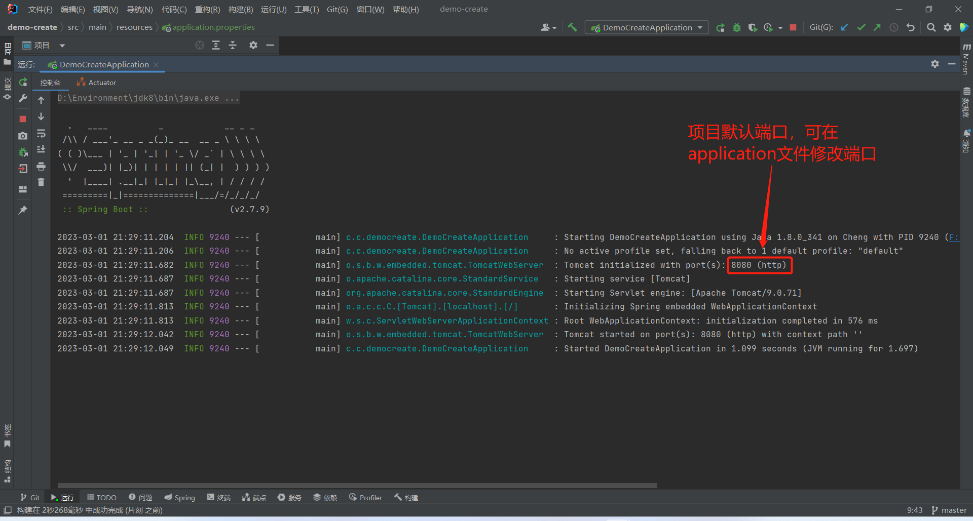This screenshot has width=973, height=521.
Task: Close the DemoCreateApplication run tab
Action: coord(156,65)
